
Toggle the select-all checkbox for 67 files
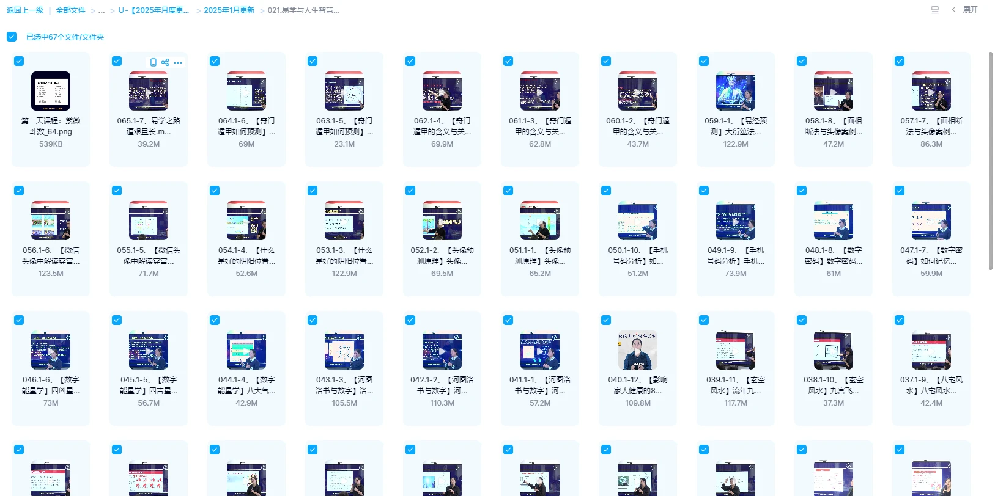click(x=12, y=37)
